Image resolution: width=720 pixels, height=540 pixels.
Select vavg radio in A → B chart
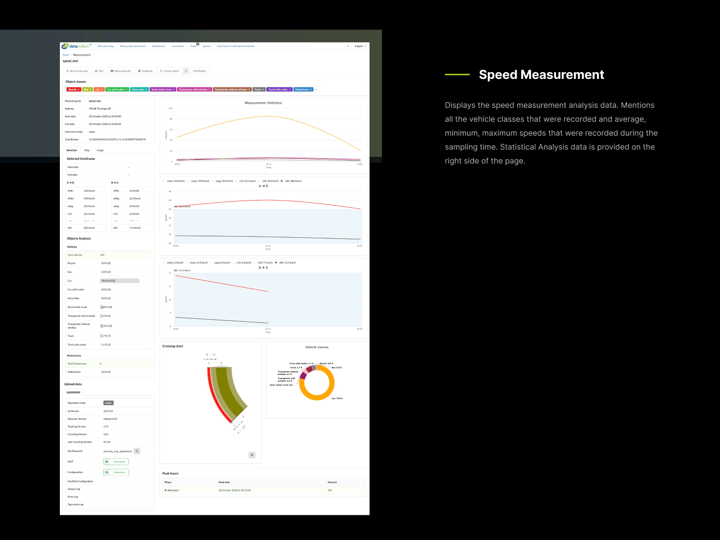tap(213, 181)
